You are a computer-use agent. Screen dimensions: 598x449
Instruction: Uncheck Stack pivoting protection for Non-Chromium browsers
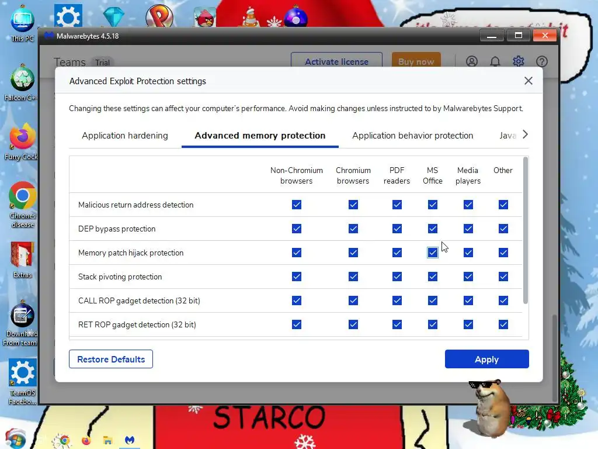click(296, 277)
